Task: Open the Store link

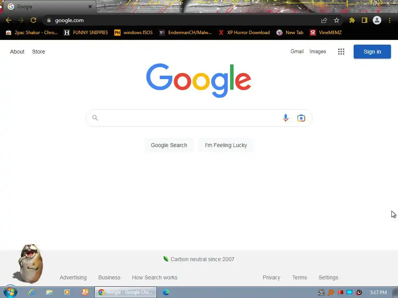Action: [38, 52]
